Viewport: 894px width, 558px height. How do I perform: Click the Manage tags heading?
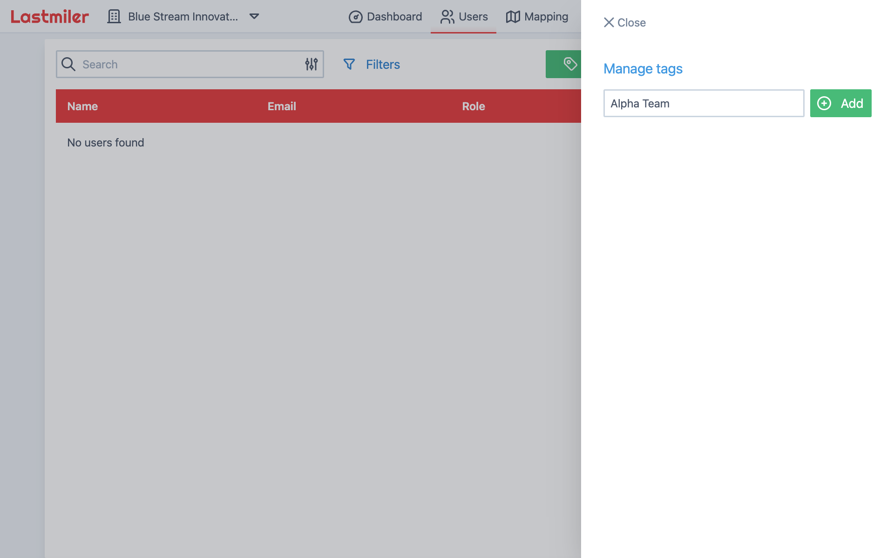point(643,69)
